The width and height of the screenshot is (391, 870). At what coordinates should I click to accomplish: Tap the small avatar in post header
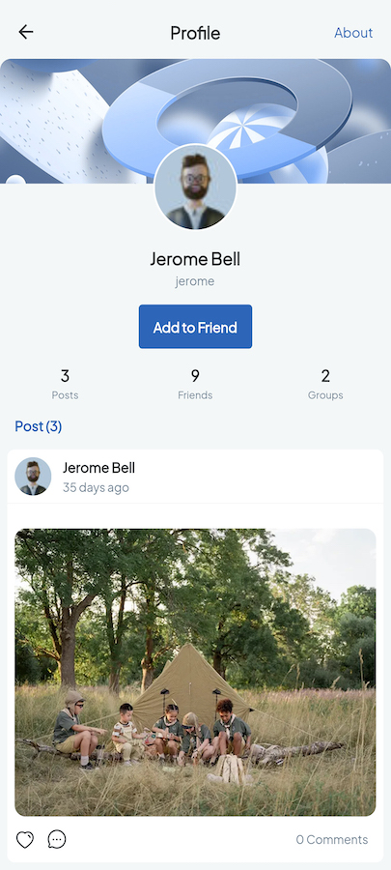click(x=33, y=477)
